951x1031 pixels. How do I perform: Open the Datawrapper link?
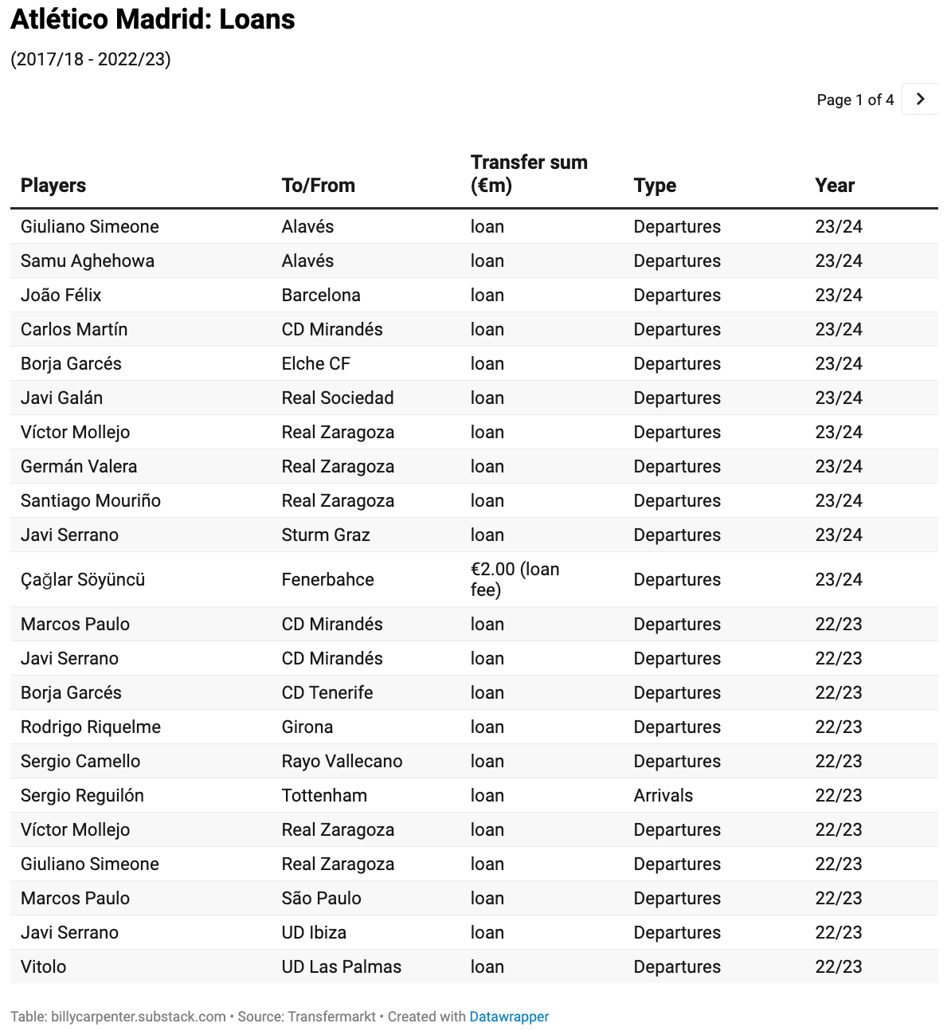click(509, 1017)
